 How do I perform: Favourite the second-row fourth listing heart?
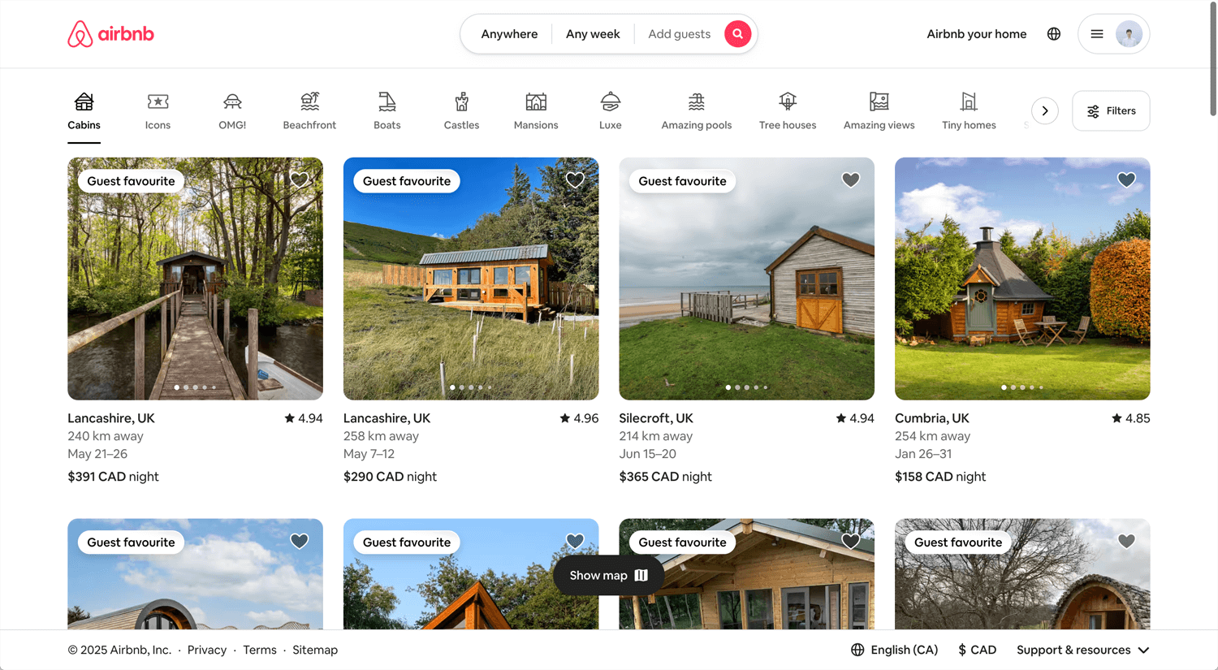tap(1126, 542)
